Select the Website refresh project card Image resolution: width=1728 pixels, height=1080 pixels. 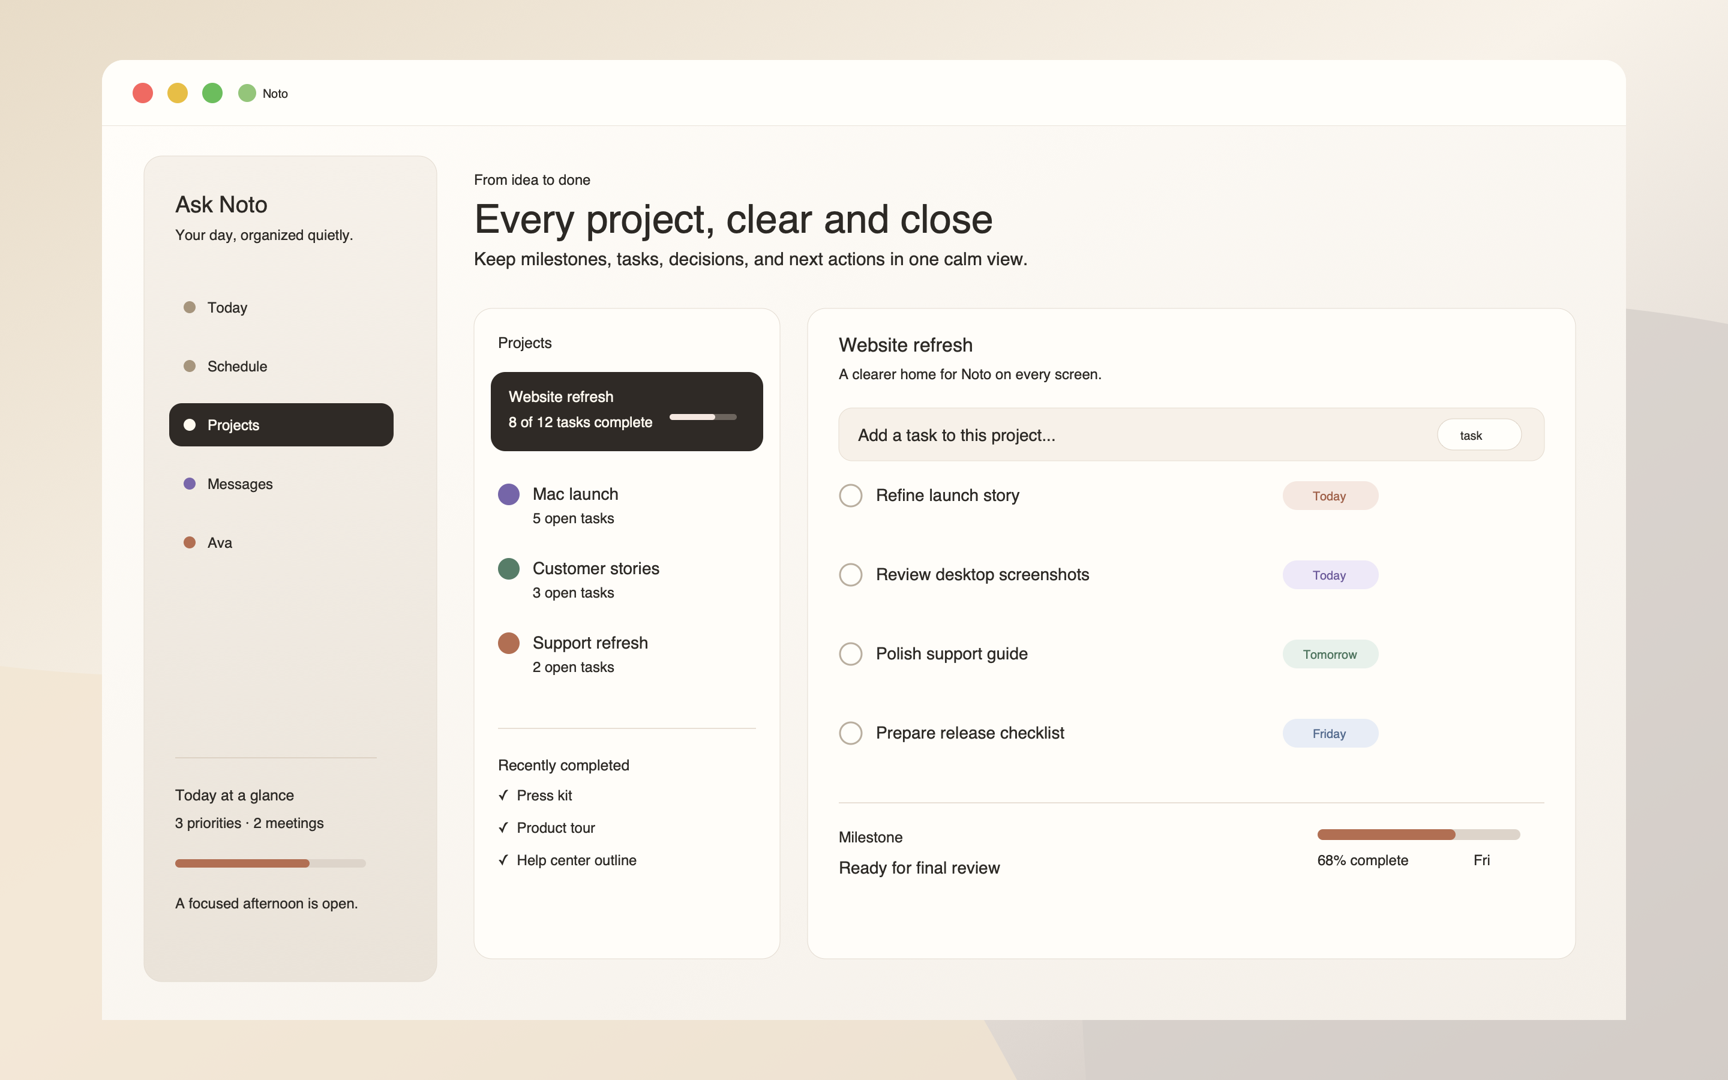coord(627,412)
